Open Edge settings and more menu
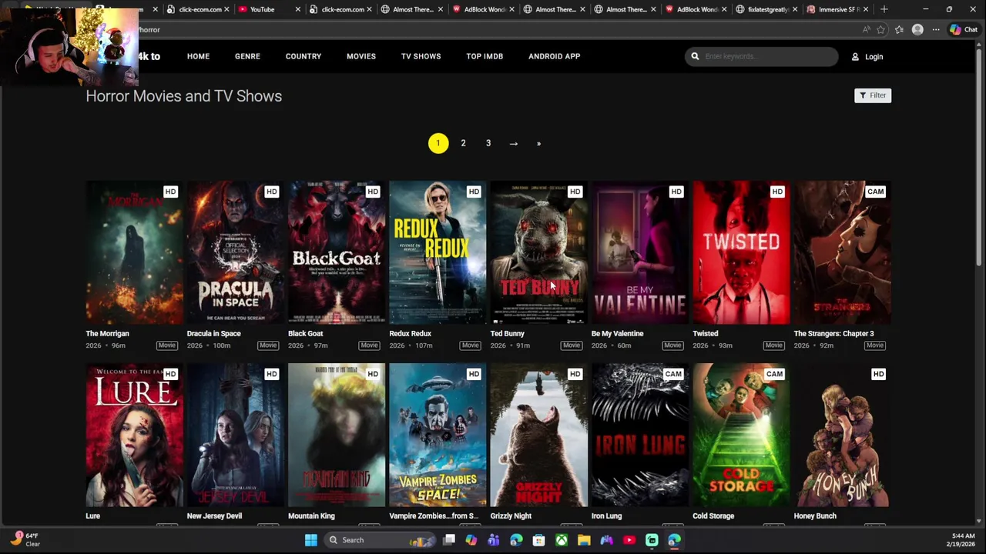 pos(936,29)
